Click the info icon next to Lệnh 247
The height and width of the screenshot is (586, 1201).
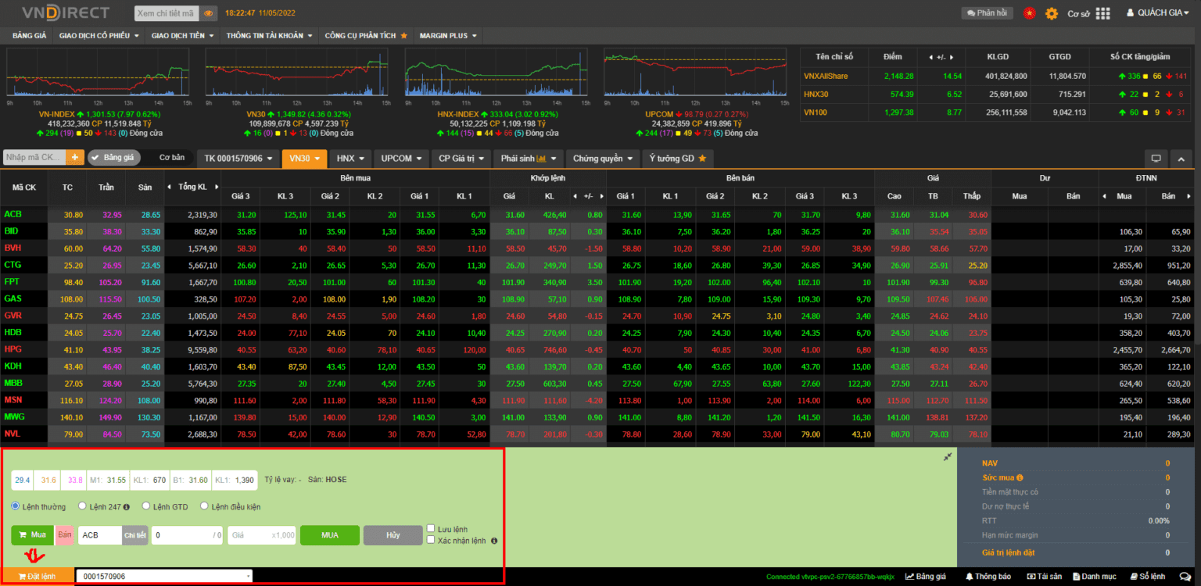pyautogui.click(x=127, y=506)
